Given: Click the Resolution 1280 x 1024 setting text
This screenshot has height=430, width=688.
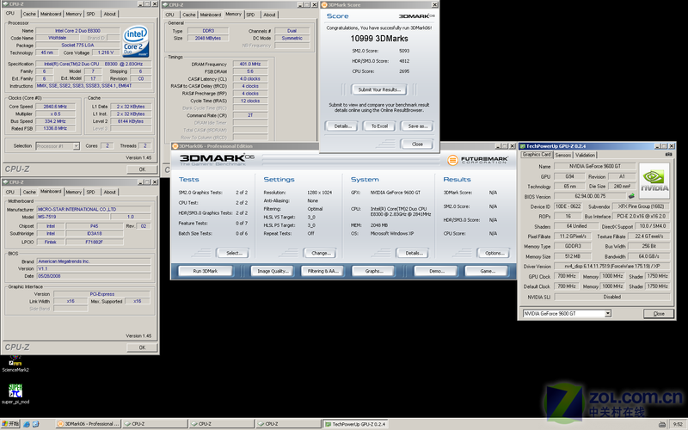Looking at the screenshot, I should 319,193.
